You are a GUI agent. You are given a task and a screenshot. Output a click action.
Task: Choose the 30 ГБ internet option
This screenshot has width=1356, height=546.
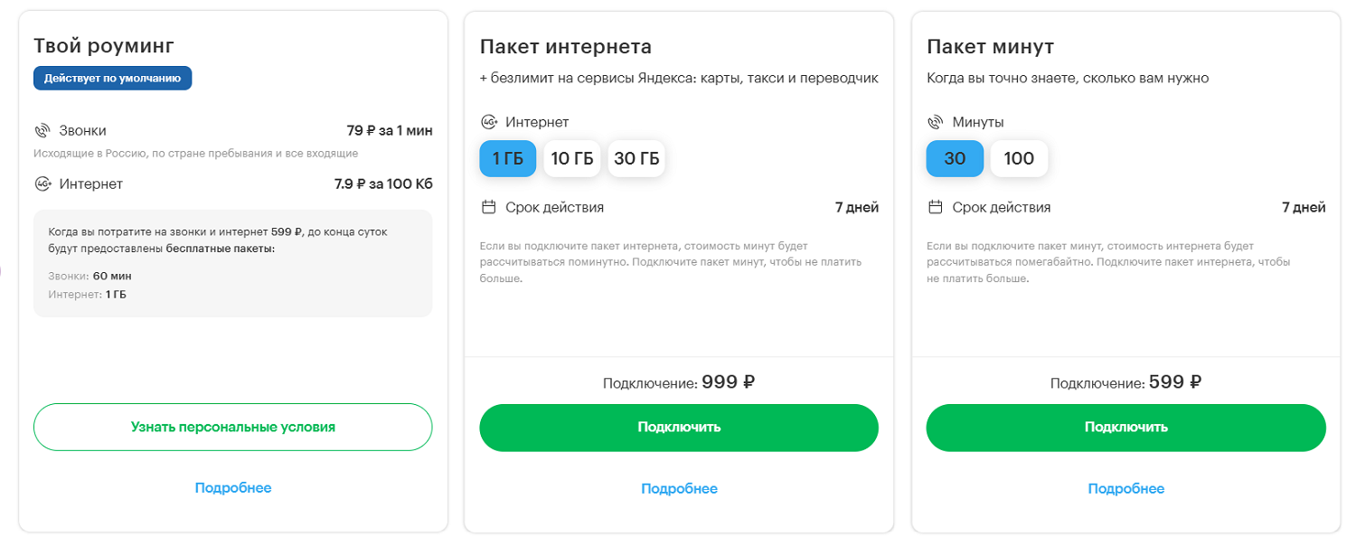[x=636, y=159]
